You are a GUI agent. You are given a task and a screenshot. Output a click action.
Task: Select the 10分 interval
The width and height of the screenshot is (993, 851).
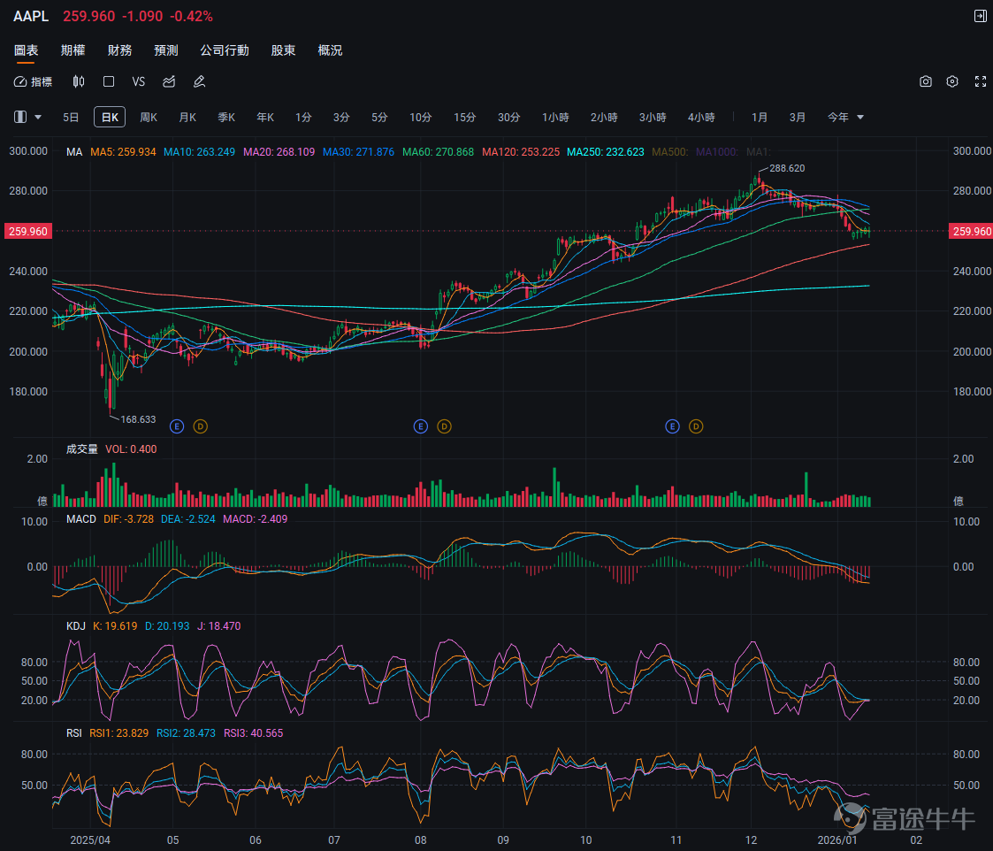click(x=421, y=118)
